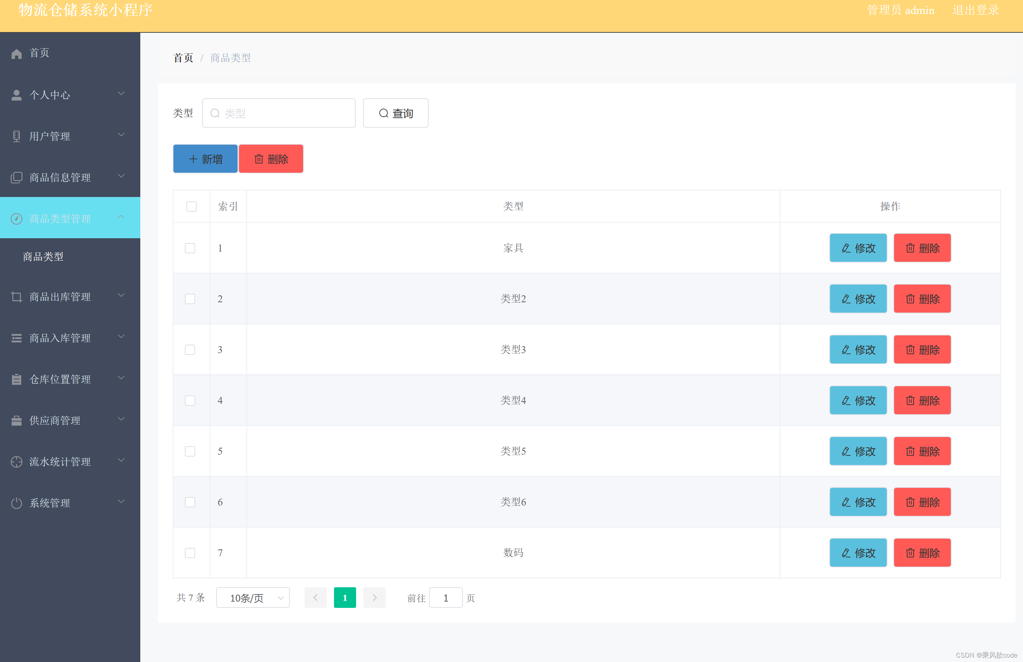Select the checkbox for 数码 row
The height and width of the screenshot is (662, 1023).
(190, 553)
